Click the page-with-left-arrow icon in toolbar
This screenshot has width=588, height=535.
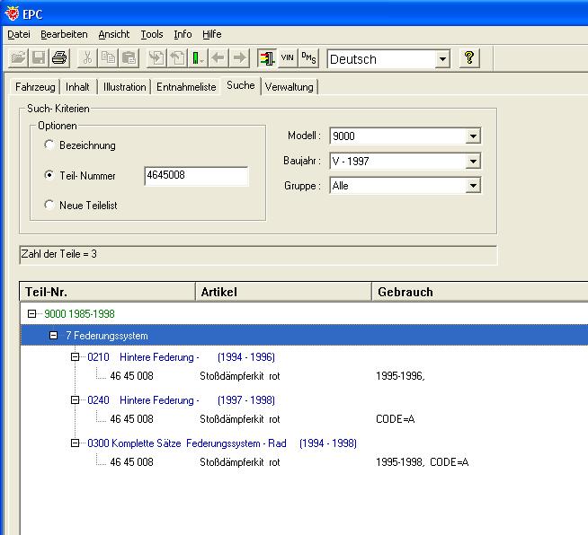[x=177, y=58]
